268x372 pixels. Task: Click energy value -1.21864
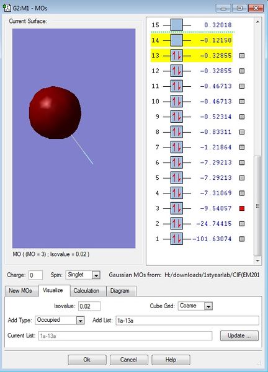click(x=216, y=147)
